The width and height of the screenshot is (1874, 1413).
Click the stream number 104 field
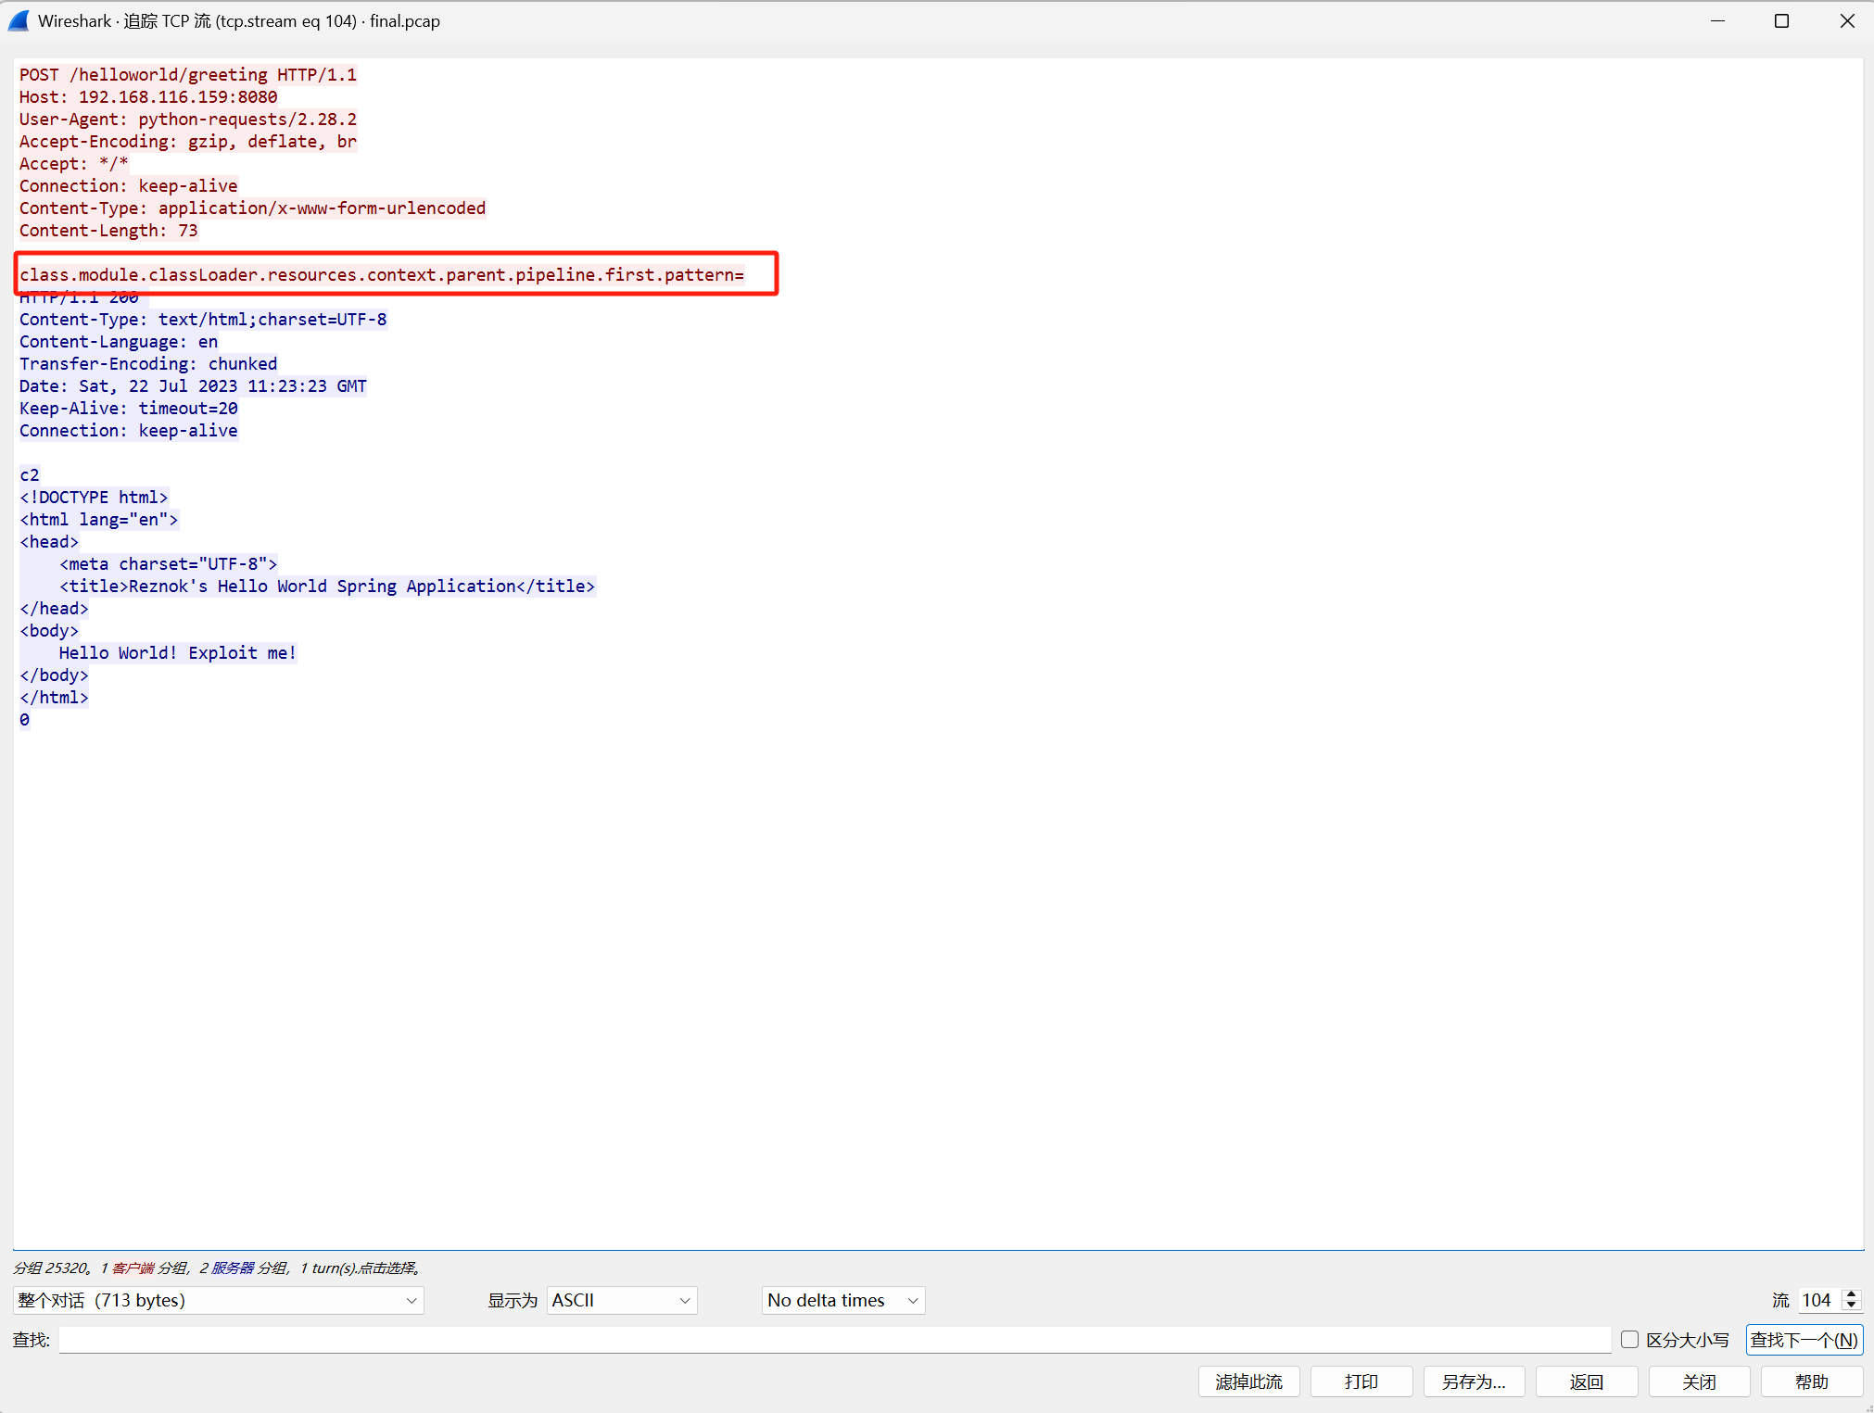tap(1818, 1300)
